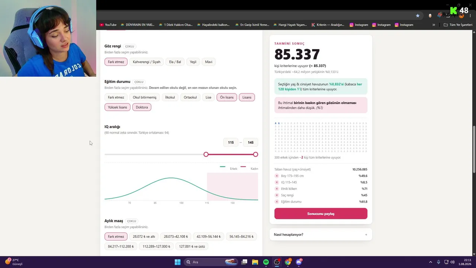Open the volume tray icon
This screenshot has width=476, height=268.
(x=453, y=262)
